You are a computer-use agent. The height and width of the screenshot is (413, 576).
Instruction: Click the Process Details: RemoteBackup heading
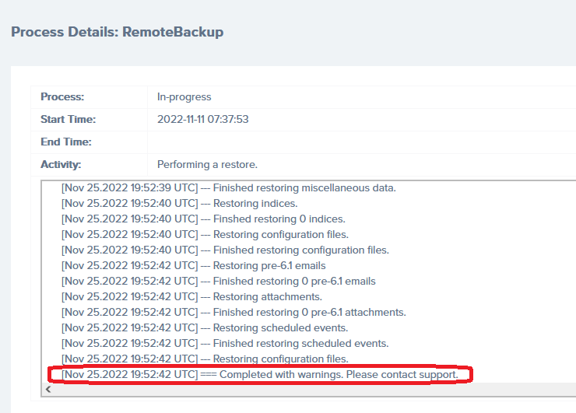117,32
